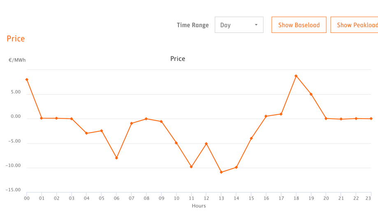This screenshot has width=378, height=214.
Task: Click the Show Baseload button
Action: [x=299, y=25]
